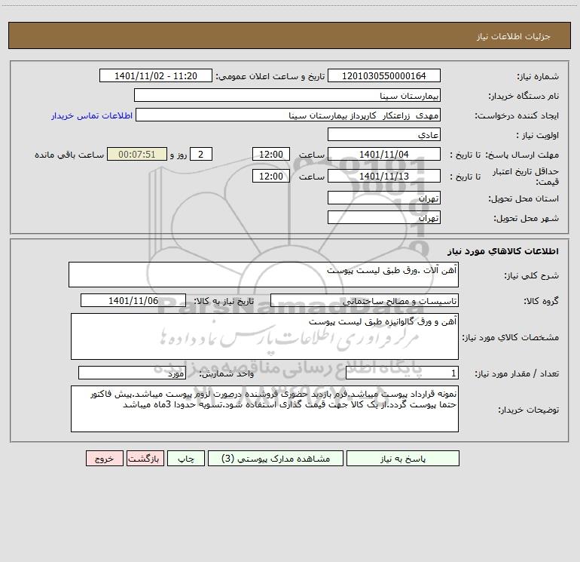Viewport: 580px width, 562px height.
Task: Click the اطلاعات کالاهای مورد نیاز section heading
Action: (x=503, y=251)
